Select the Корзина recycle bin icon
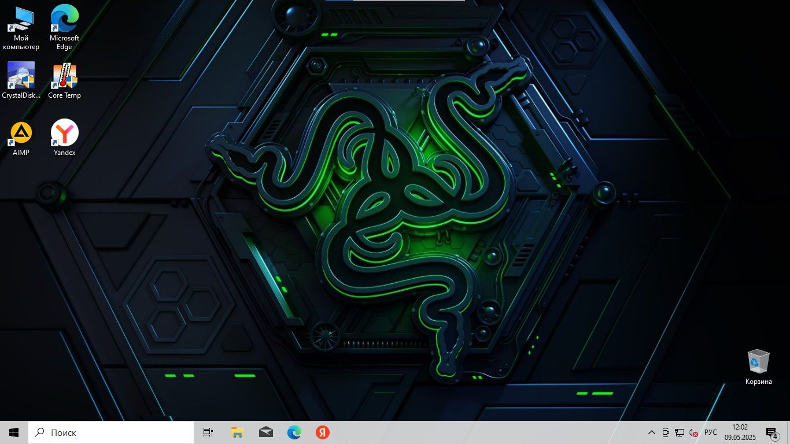The width and height of the screenshot is (790, 444). pos(758,367)
